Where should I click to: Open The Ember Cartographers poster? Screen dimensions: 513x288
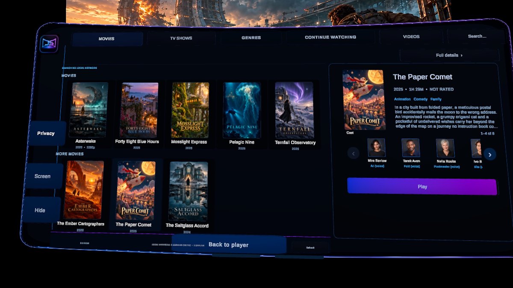click(84, 190)
